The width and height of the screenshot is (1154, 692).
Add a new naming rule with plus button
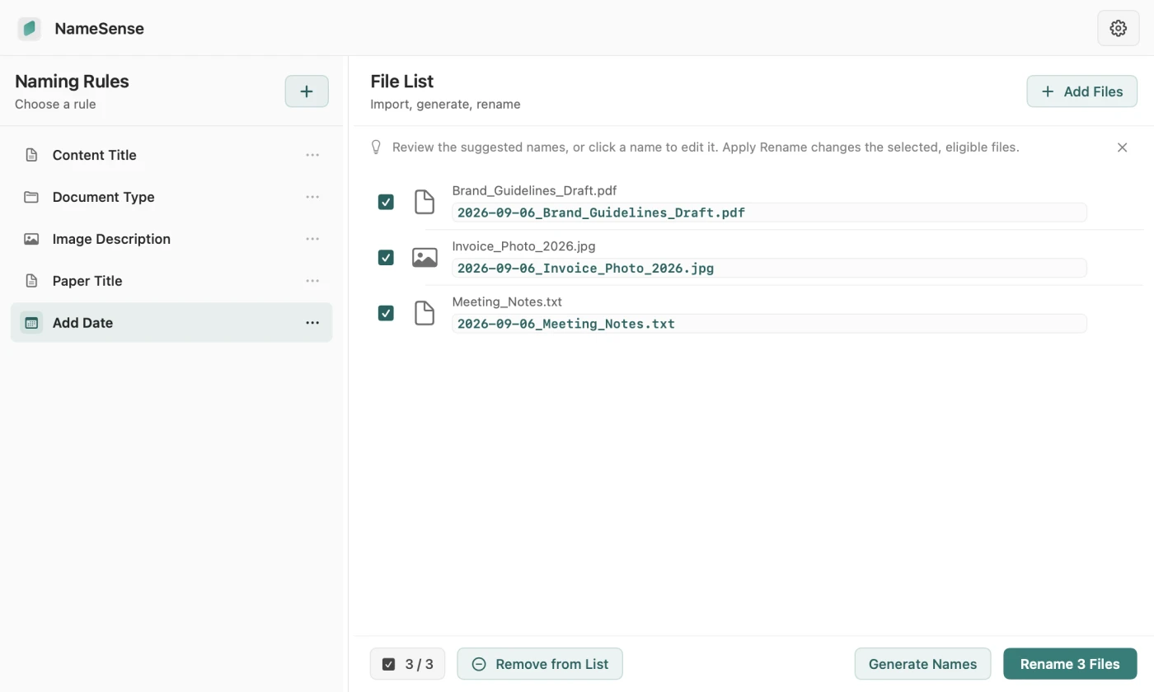pos(307,91)
